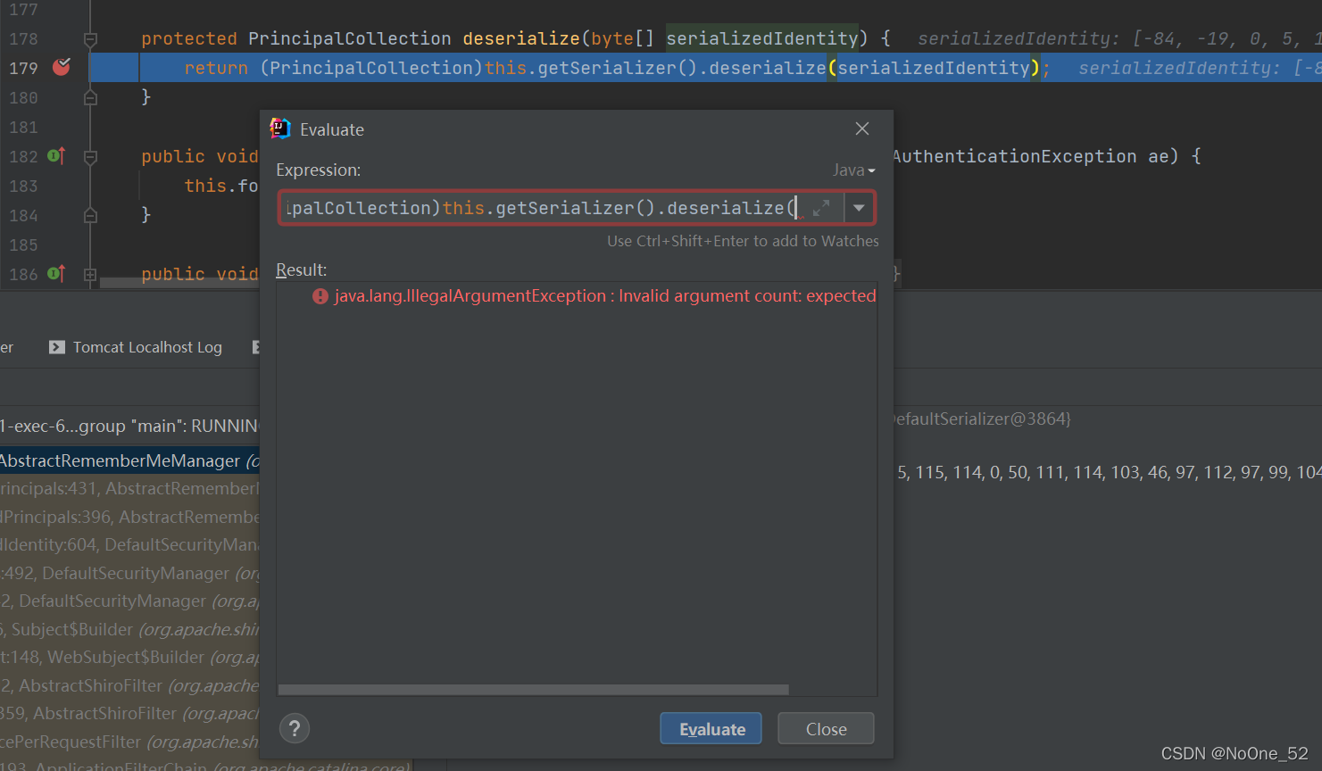Image resolution: width=1322 pixels, height=771 pixels.
Task: Click the override gutter icon on line 182
Action: point(56,156)
